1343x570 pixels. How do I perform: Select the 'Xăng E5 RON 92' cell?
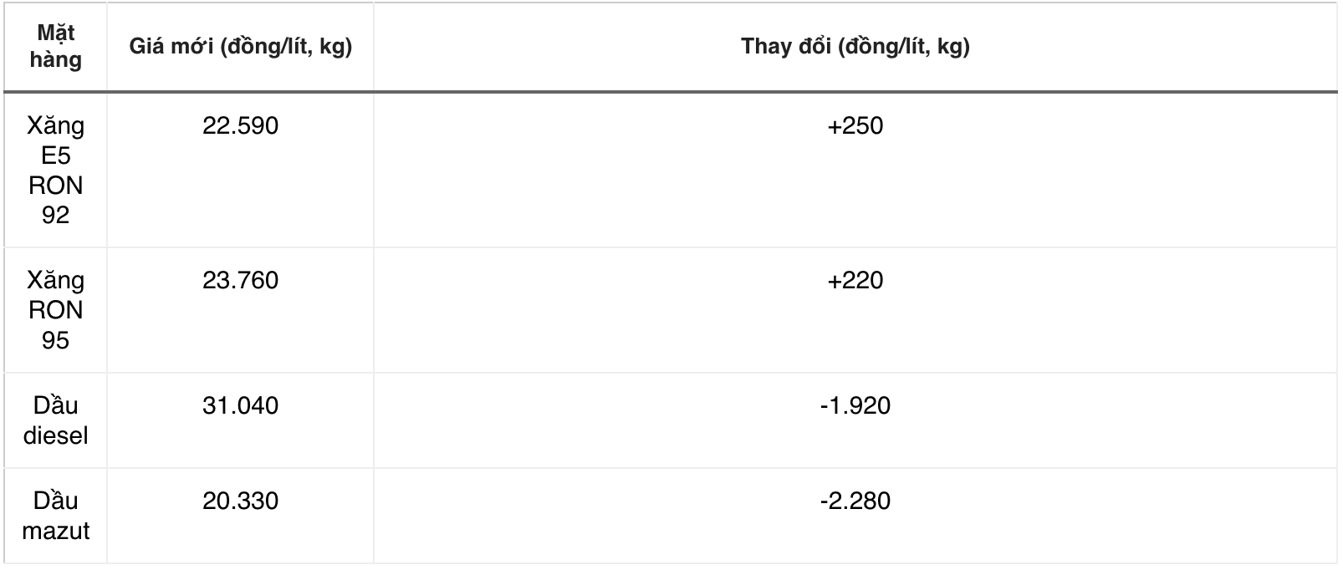[x=55, y=170]
